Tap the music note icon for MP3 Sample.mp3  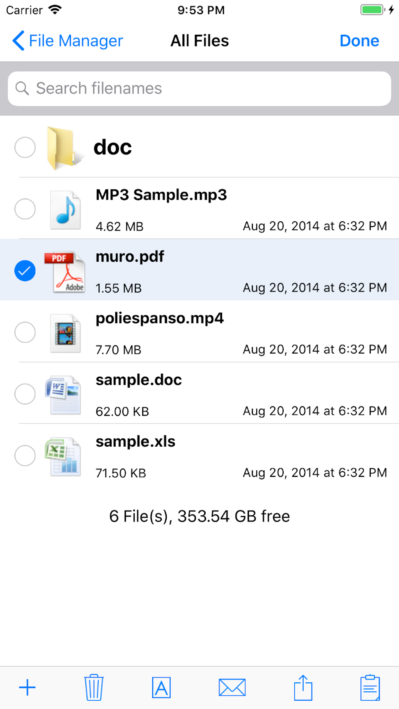(x=65, y=209)
